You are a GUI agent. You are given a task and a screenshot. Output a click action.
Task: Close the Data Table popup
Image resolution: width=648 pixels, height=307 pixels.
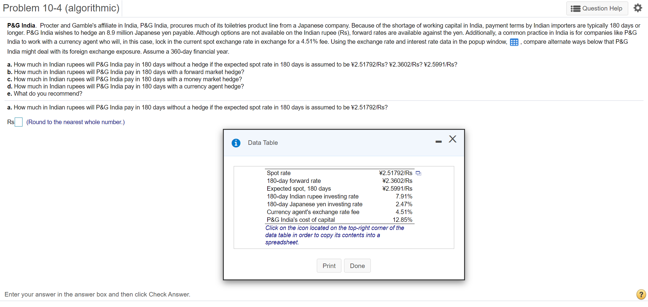coord(453,139)
